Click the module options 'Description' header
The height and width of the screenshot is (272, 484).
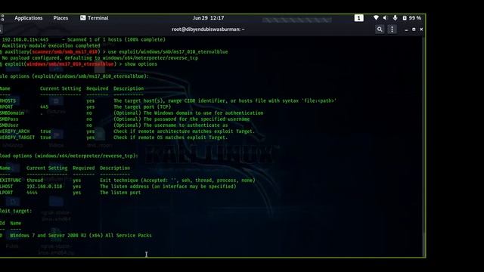click(129, 88)
